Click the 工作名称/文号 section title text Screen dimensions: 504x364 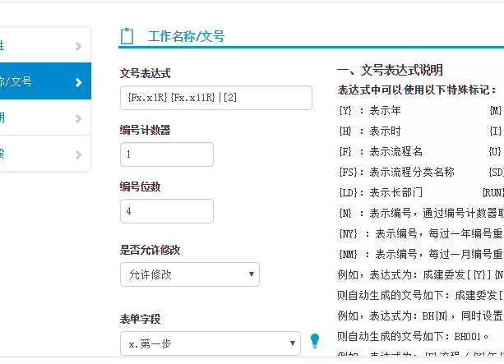(185, 37)
